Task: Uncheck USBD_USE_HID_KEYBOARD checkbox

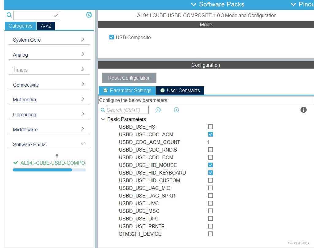Action: [x=210, y=173]
